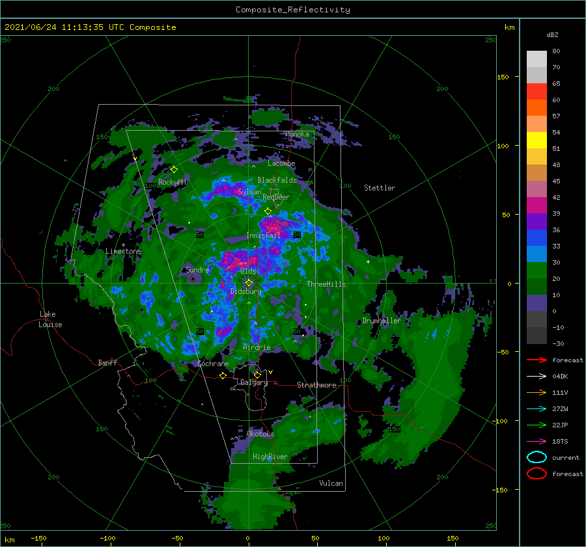Click the yellow 150 tick on right axis

coord(503,77)
